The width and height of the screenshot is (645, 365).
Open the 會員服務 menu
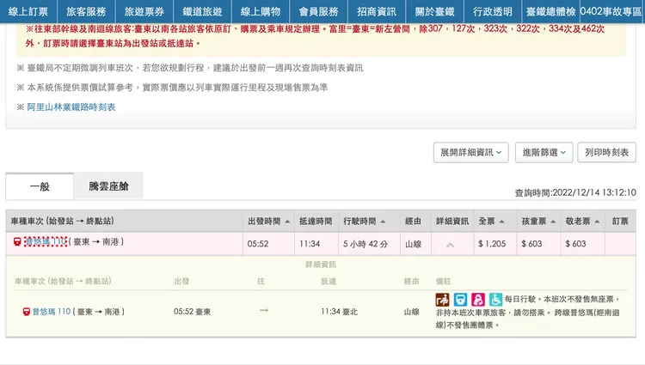coord(318,11)
